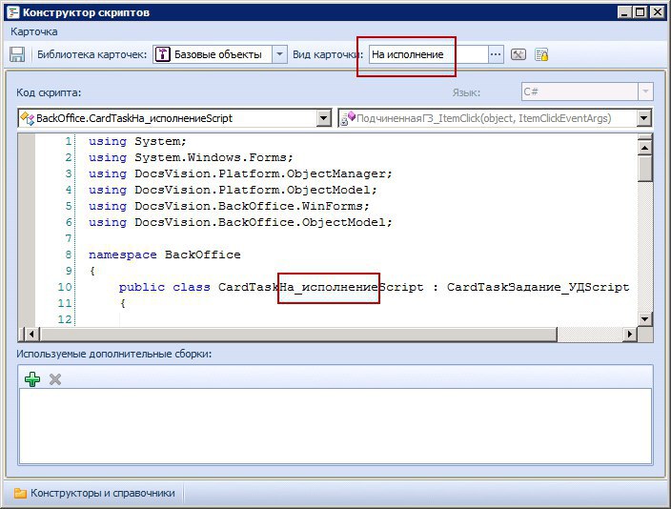Screen dimensions: 671x509
Task: Add an additional assembly with green plus
Action: tap(32, 378)
